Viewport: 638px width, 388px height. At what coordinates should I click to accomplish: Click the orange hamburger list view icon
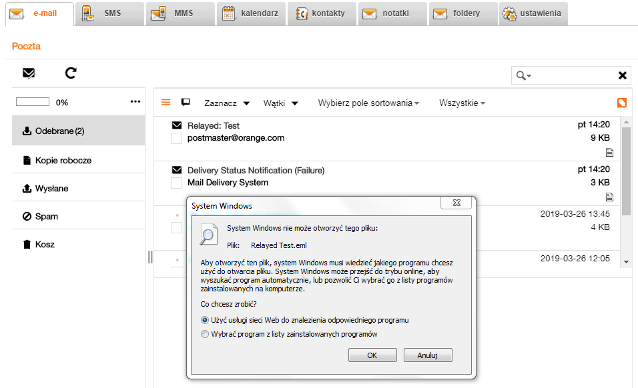click(166, 103)
